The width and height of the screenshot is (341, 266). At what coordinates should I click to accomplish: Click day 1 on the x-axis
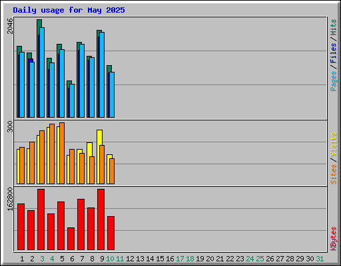(22, 259)
